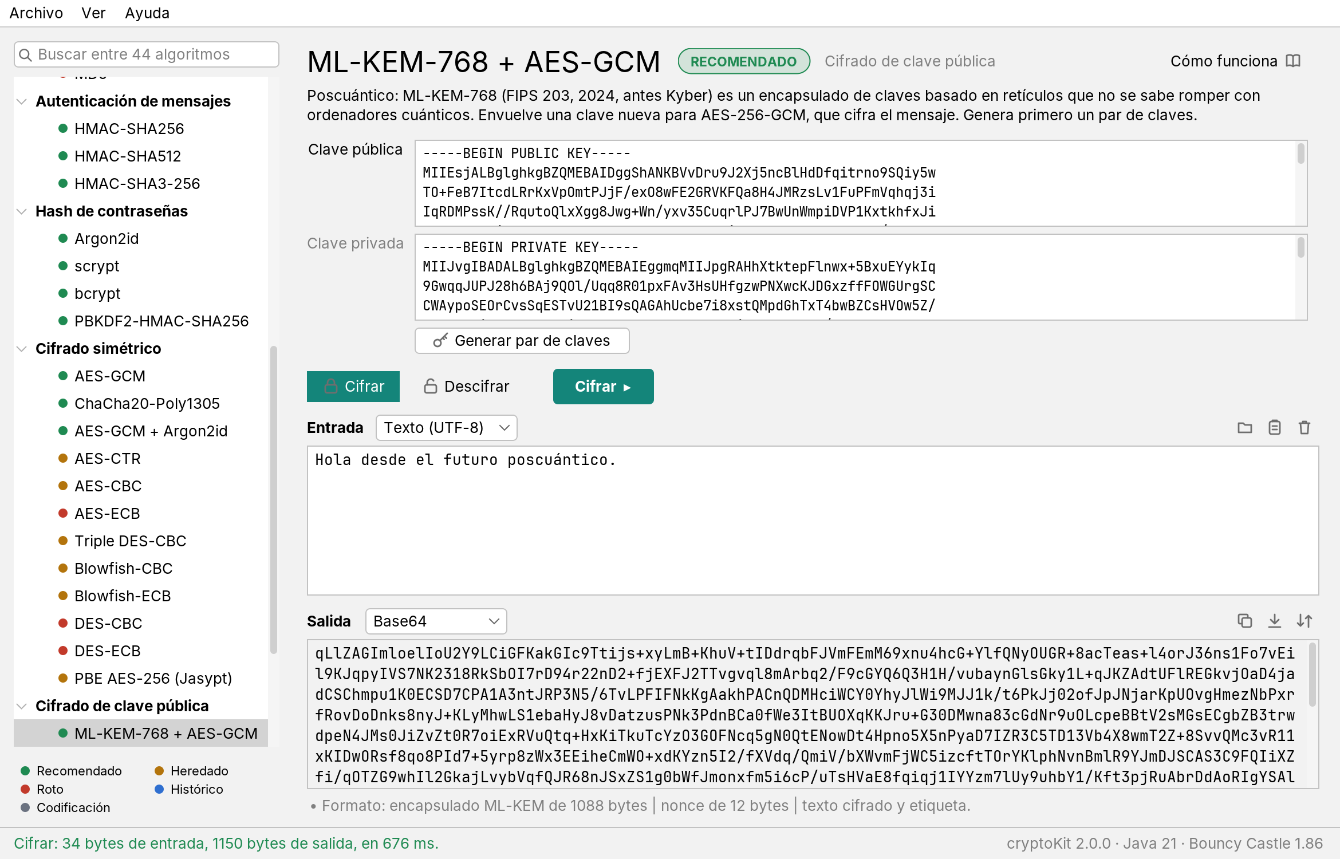
Task: Click the book icon beside Cómo funciona
Action: pos(1293,61)
